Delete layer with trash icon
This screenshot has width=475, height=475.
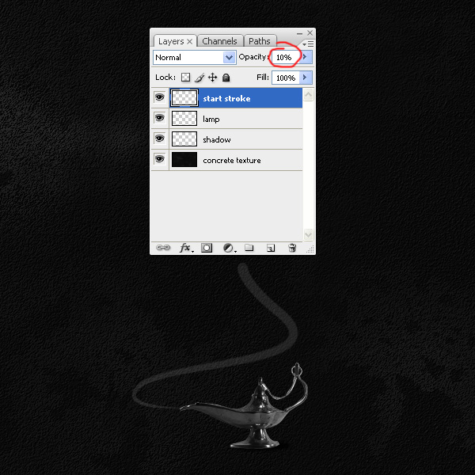tap(292, 248)
